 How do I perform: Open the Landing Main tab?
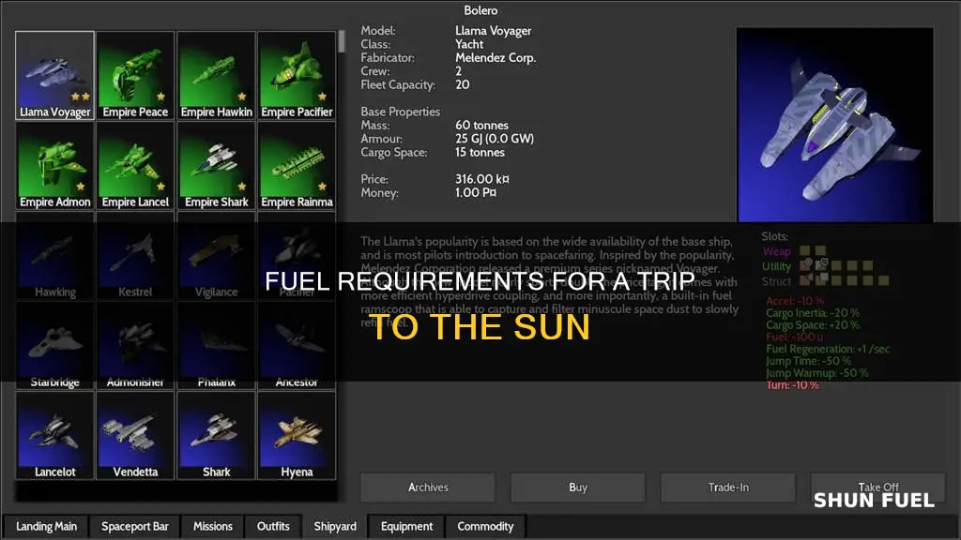click(x=47, y=527)
